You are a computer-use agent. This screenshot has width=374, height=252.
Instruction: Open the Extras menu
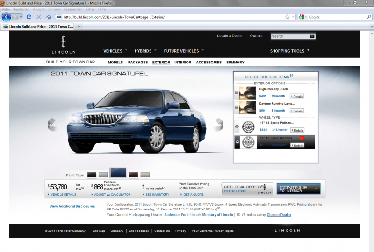(90, 9)
